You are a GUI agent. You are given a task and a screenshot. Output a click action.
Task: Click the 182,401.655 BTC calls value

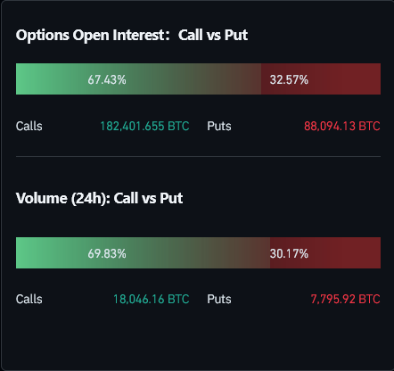[144, 126]
